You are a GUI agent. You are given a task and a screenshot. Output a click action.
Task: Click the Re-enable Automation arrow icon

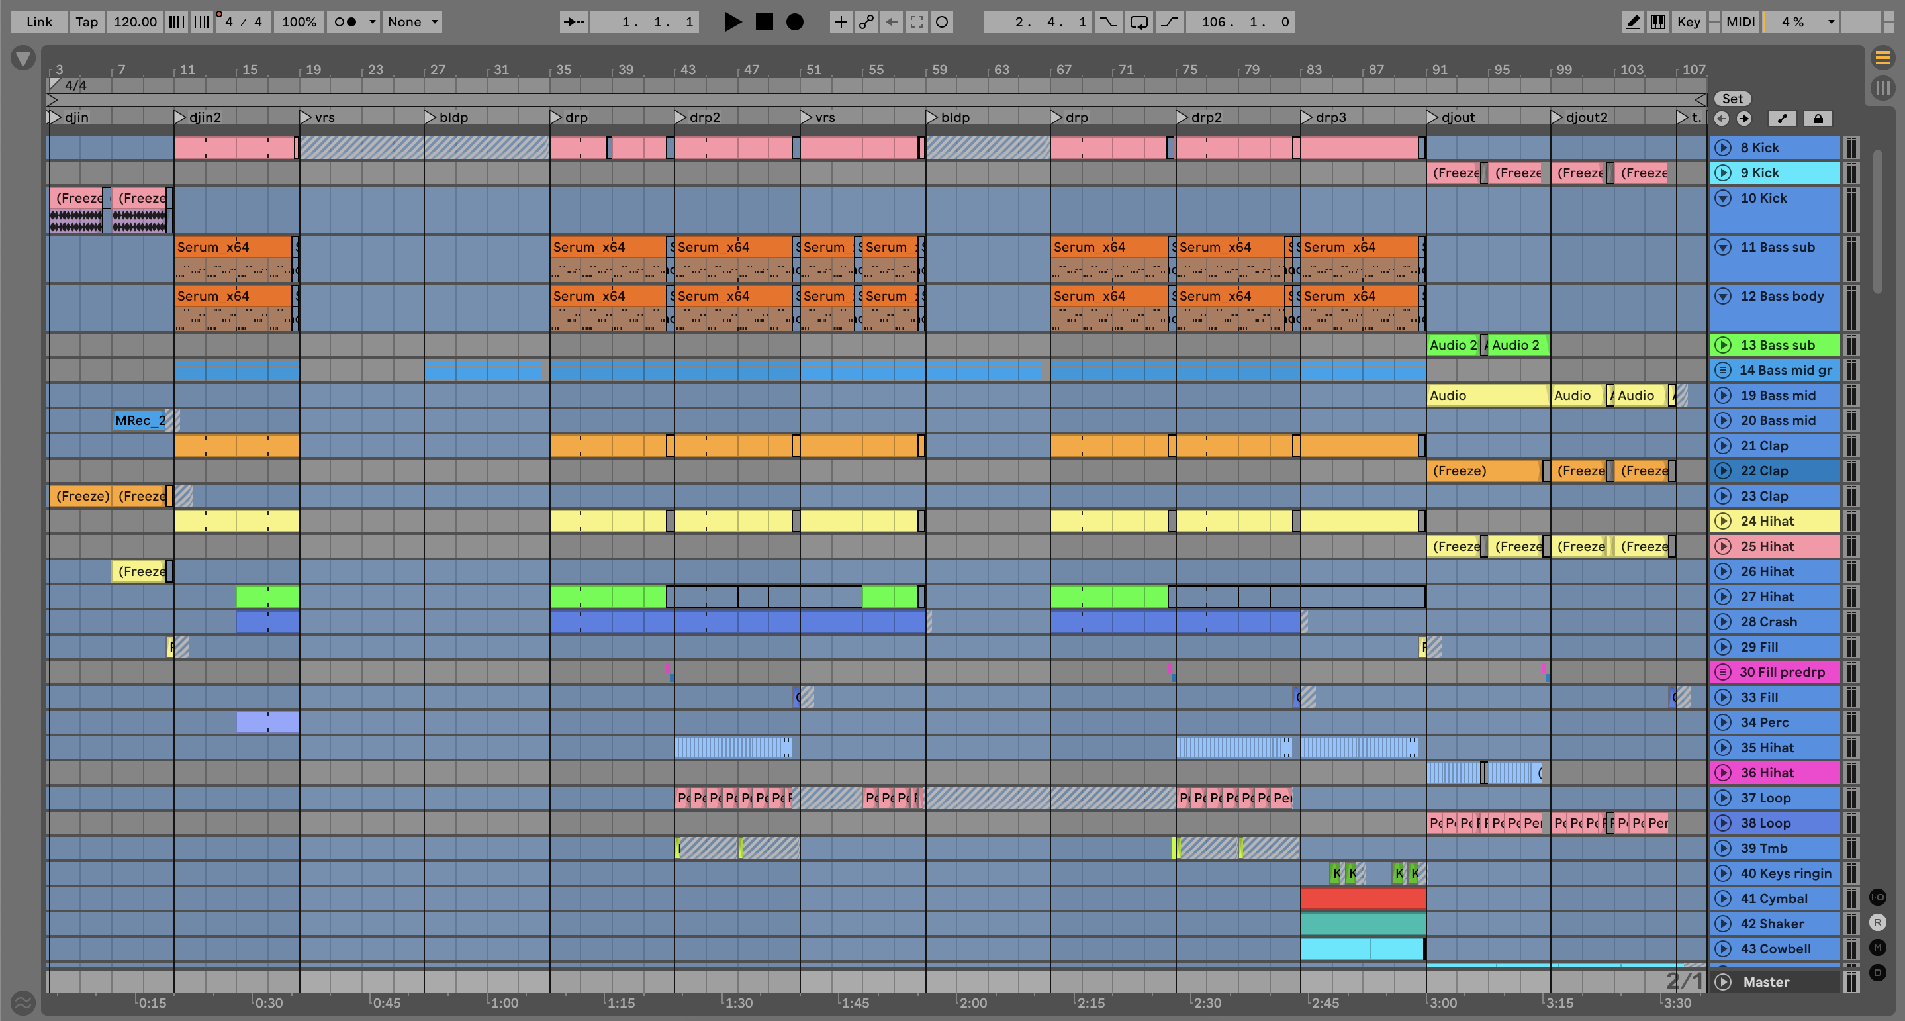[891, 21]
